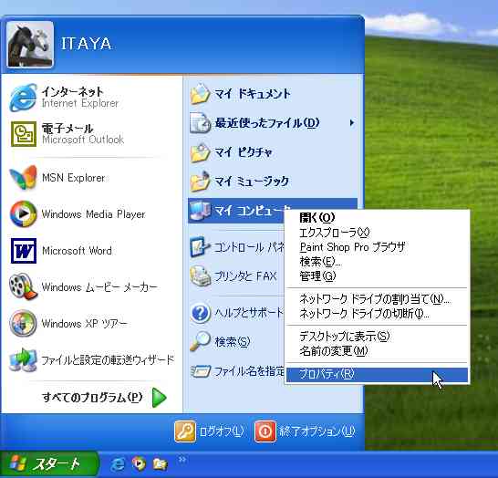This screenshot has height=478, width=498.
Task: Open the マイ ミュージック folder icon
Action: click(200, 182)
